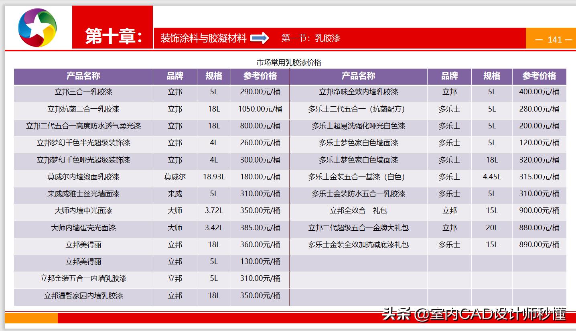Viewport: 576px width, 331px height.
Task: Click the price 385.00元/桶
Action: coord(260,227)
